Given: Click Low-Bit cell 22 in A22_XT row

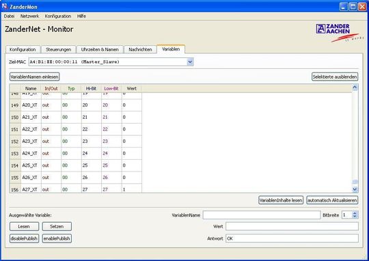Looking at the screenshot, I should pos(111,129).
